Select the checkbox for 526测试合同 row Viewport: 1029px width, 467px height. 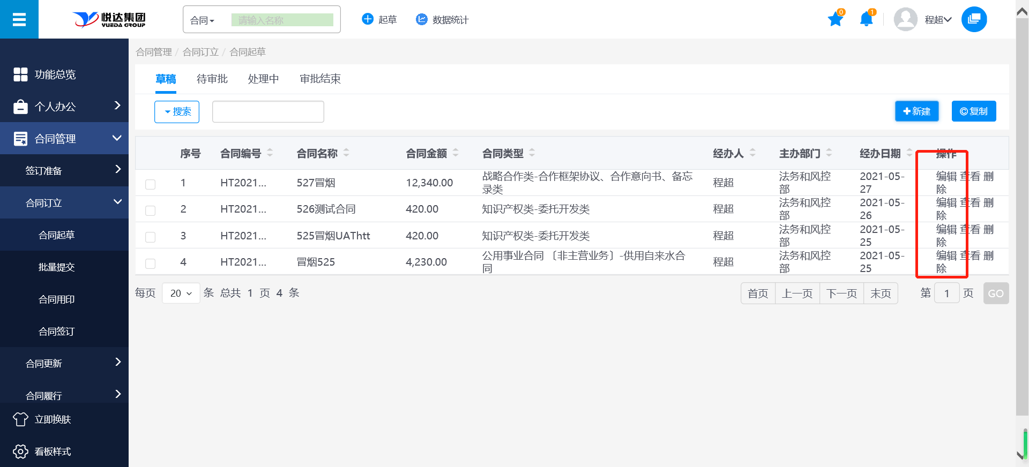pyautogui.click(x=151, y=210)
